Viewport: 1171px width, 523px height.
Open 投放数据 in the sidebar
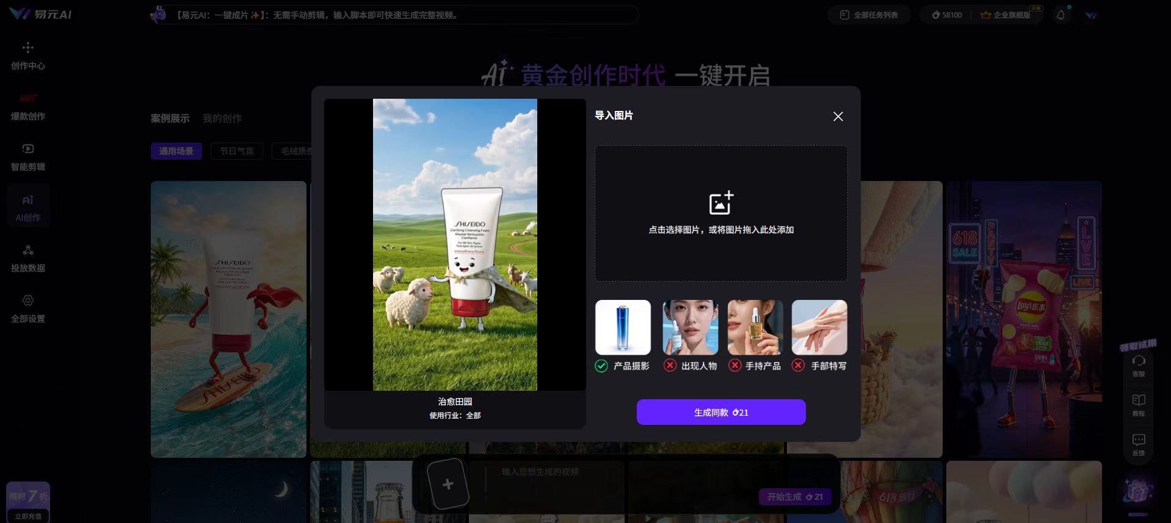coord(28,258)
